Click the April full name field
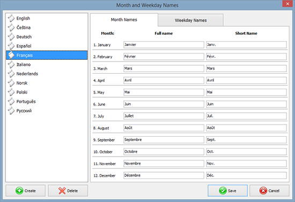 [164, 80]
